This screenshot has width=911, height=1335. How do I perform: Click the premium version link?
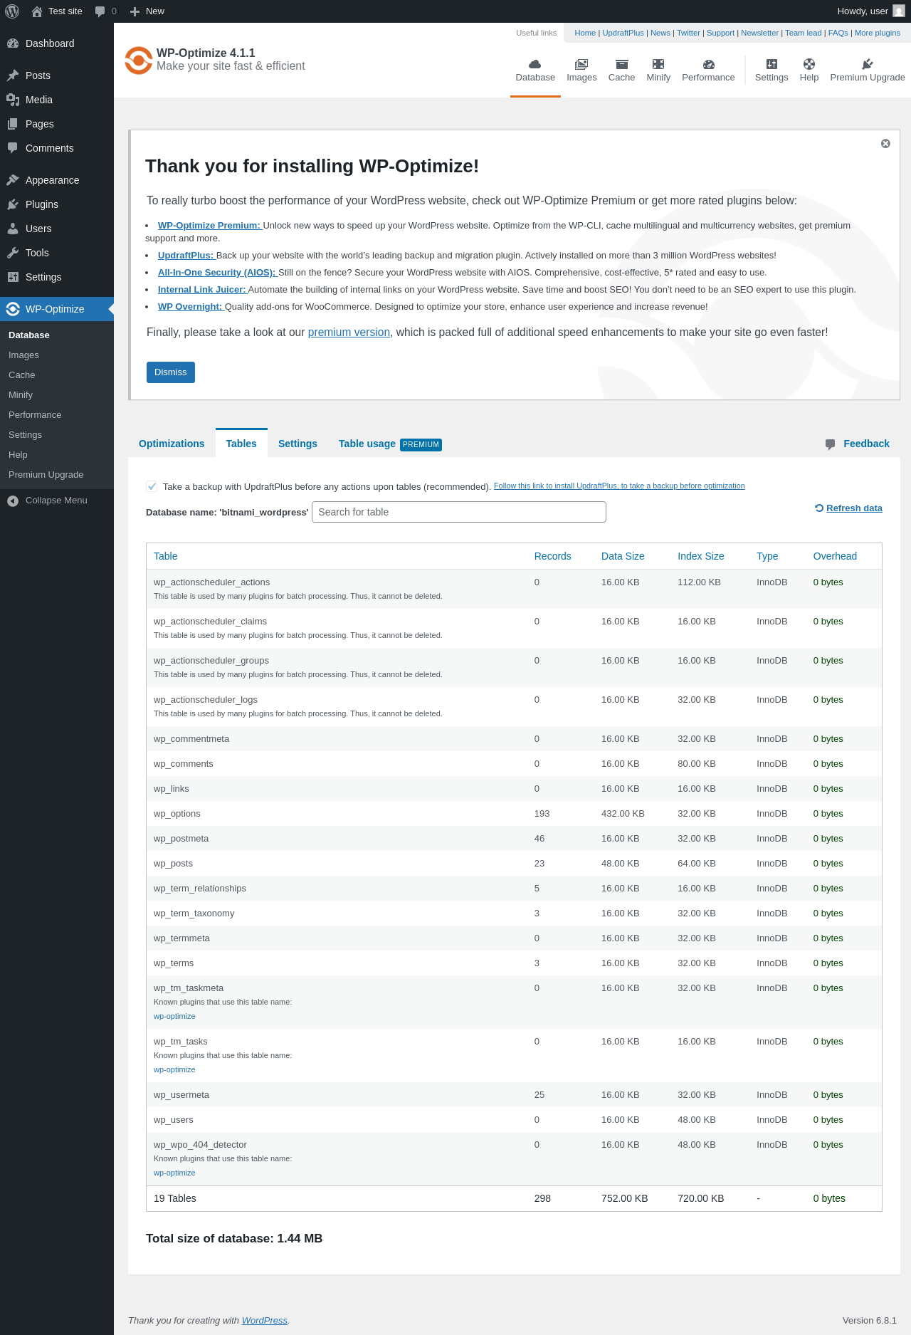349,333
